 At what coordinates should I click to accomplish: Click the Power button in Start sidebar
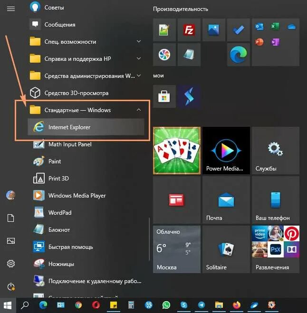(x=11, y=287)
